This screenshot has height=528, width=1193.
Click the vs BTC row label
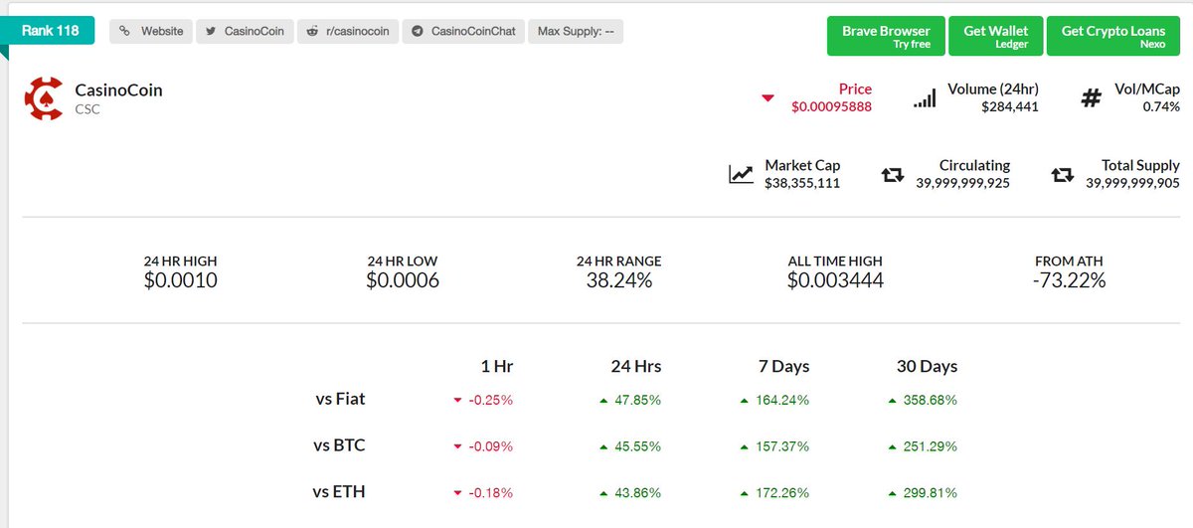[340, 444]
